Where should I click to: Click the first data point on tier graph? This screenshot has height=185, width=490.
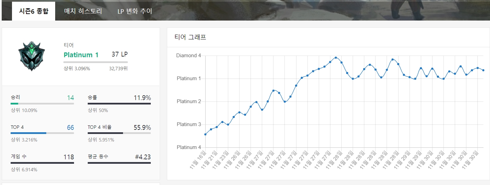pyautogui.click(x=205, y=134)
